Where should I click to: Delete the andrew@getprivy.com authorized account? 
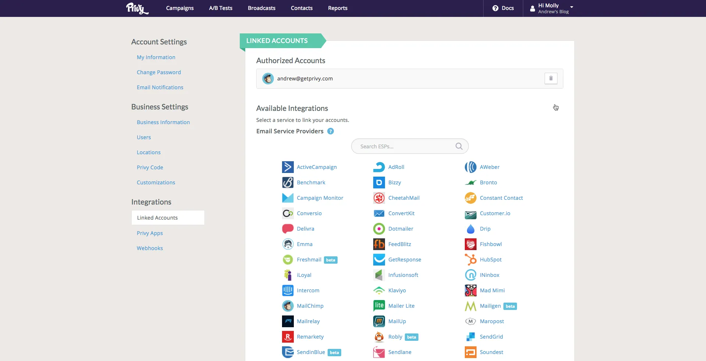551,78
